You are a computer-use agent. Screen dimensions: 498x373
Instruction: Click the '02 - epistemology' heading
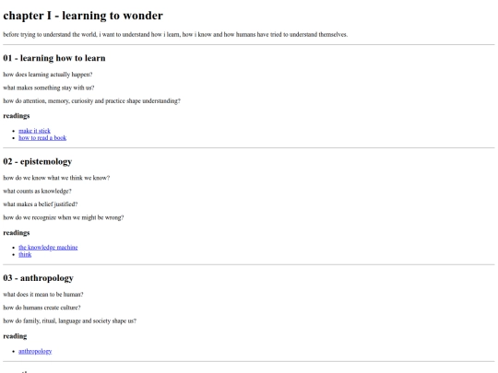point(38,161)
